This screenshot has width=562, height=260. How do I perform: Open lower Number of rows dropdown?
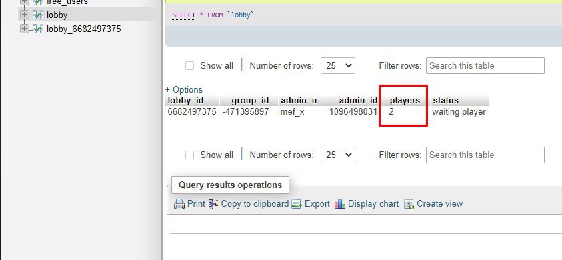[337, 155]
